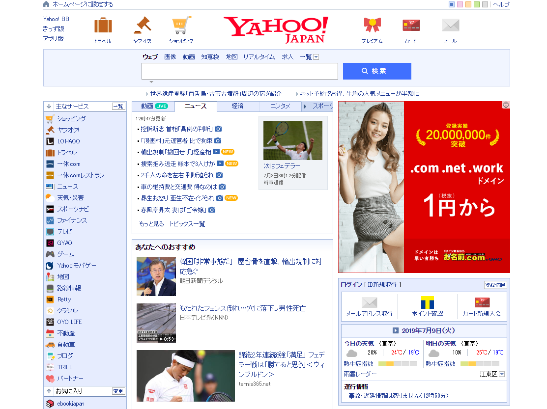Click the Yahoo!モバゲー icon in sidebar
The image size is (547, 409).
[x=50, y=266]
